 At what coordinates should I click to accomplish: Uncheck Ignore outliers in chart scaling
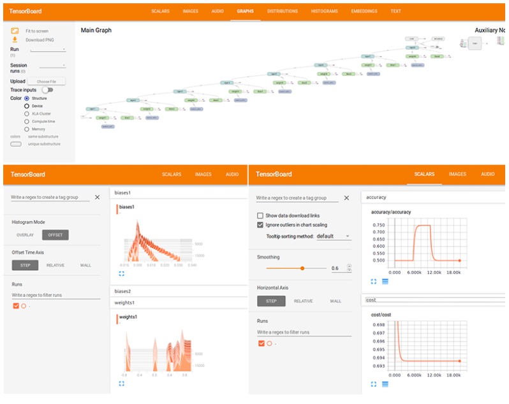coord(260,225)
